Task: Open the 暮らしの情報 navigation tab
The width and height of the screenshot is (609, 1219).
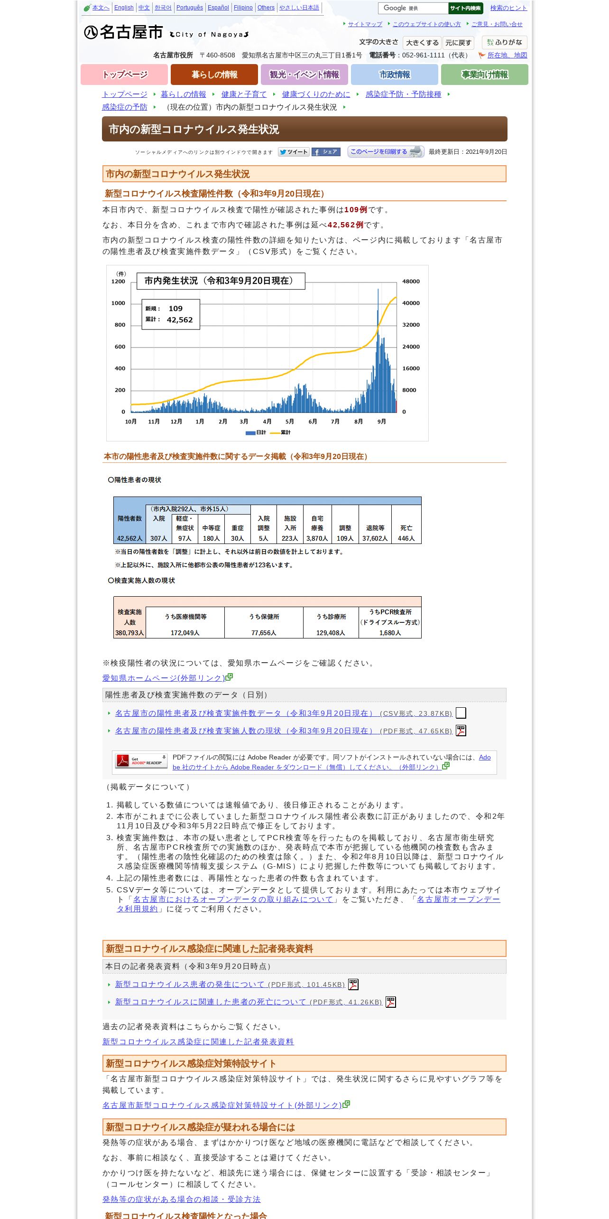Action: [214, 75]
